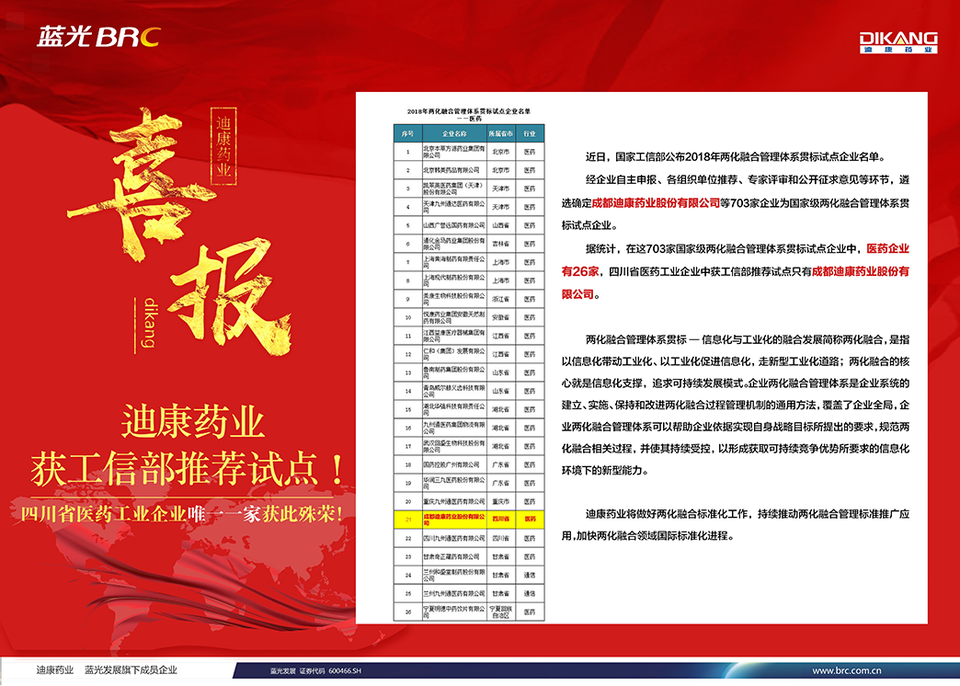This screenshot has width=960, height=686.
Task: Expand the 企业名称 column header
Action: point(454,133)
